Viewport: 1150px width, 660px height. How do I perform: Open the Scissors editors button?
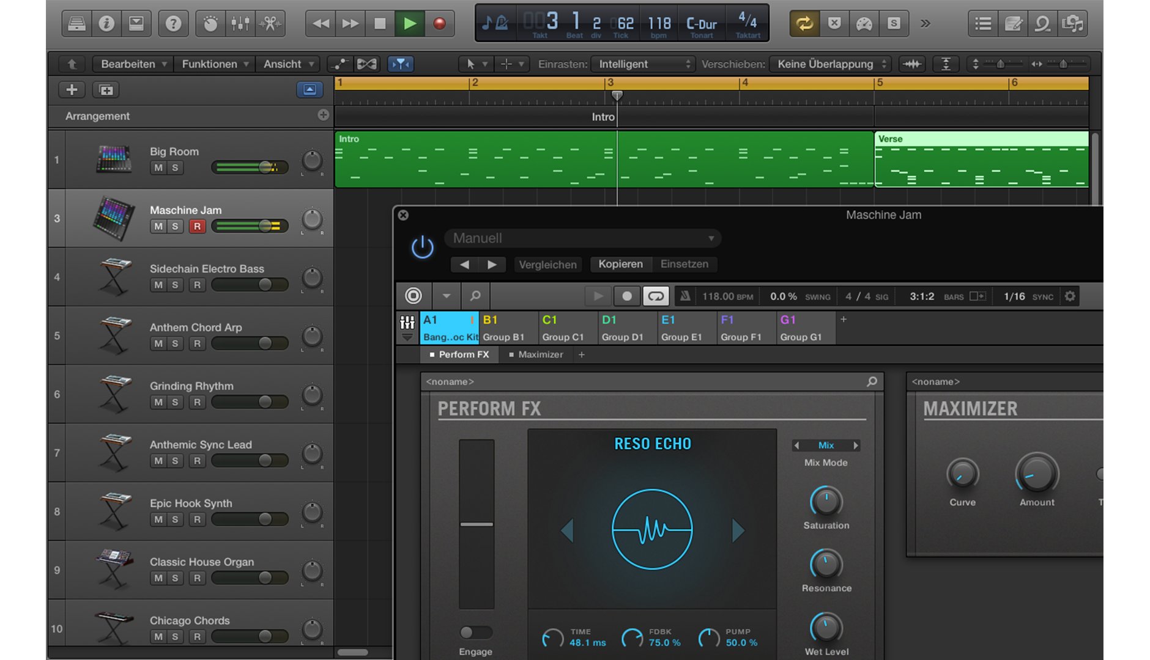[270, 24]
